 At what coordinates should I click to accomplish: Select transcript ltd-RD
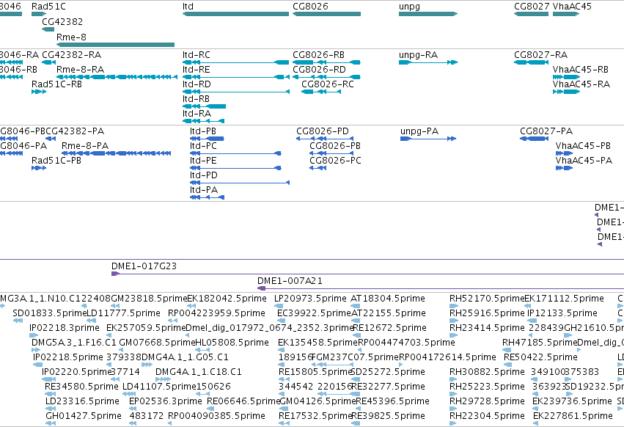click(235, 92)
